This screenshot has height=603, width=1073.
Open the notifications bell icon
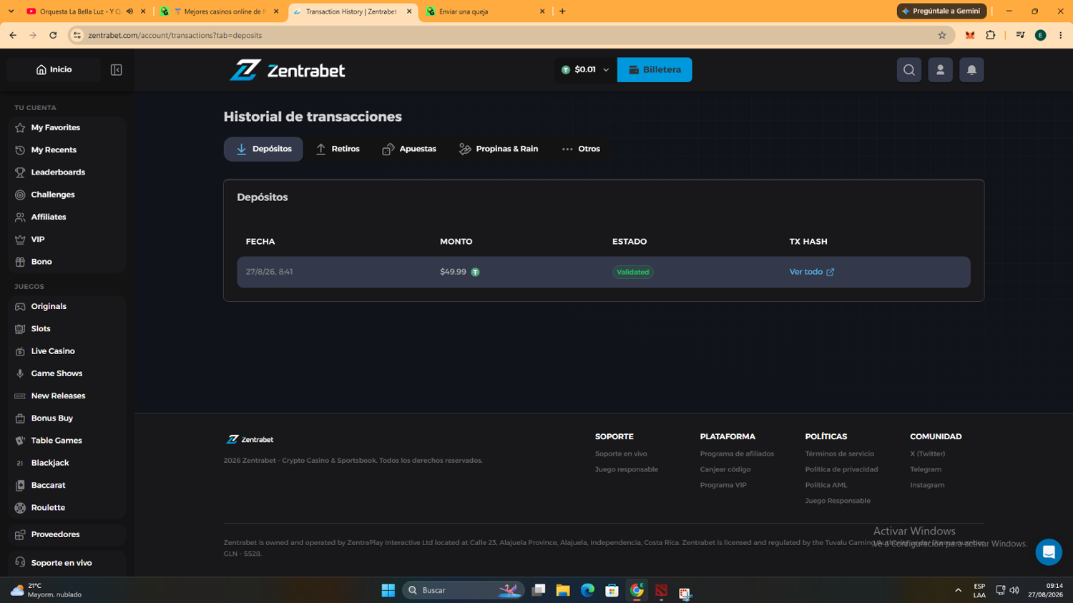[x=971, y=70]
